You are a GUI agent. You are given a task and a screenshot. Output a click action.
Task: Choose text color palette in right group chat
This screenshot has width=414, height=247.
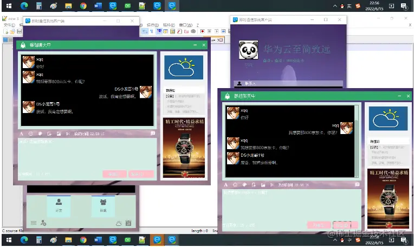click(244, 185)
